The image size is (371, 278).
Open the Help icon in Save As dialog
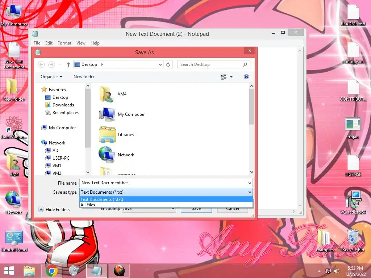[x=246, y=77]
